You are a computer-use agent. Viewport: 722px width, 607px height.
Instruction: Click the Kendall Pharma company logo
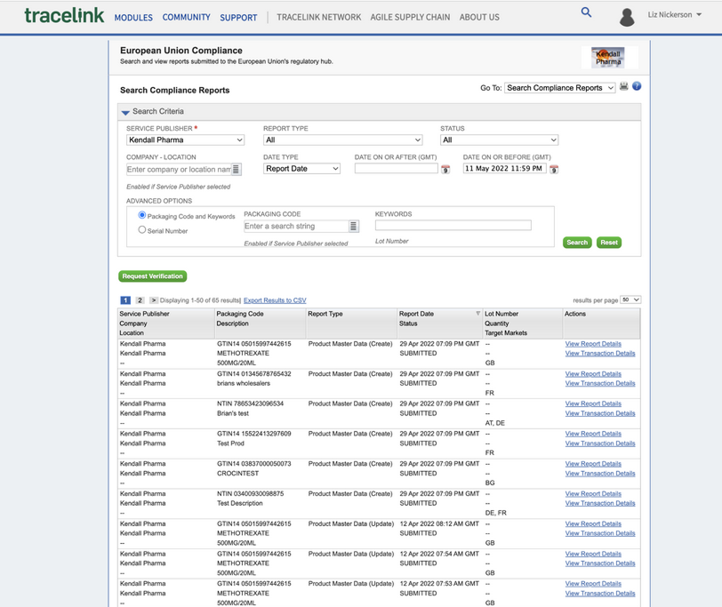click(x=608, y=58)
